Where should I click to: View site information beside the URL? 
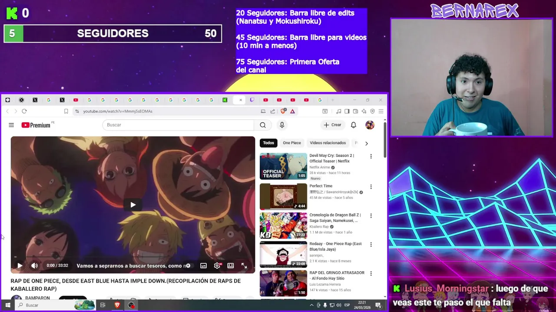[x=77, y=111]
